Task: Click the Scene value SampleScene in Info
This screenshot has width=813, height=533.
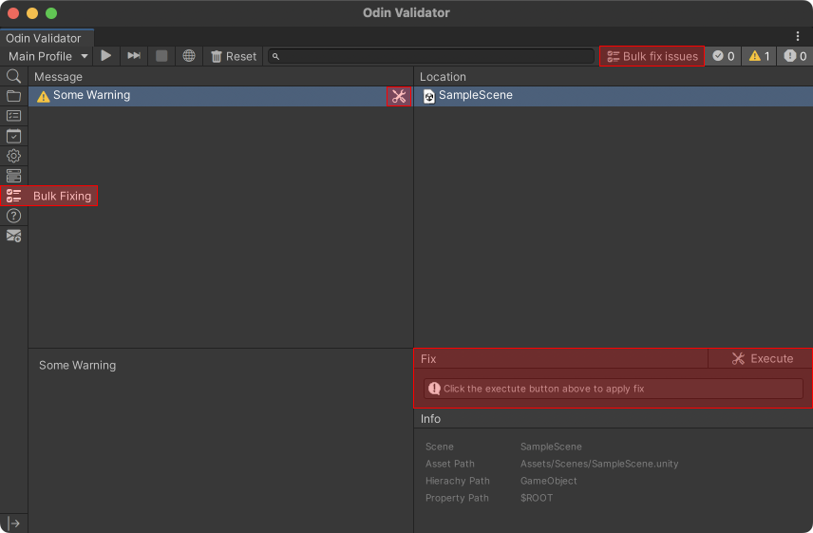Action: click(551, 447)
